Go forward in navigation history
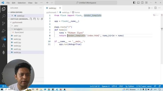 (x=52, y=3)
